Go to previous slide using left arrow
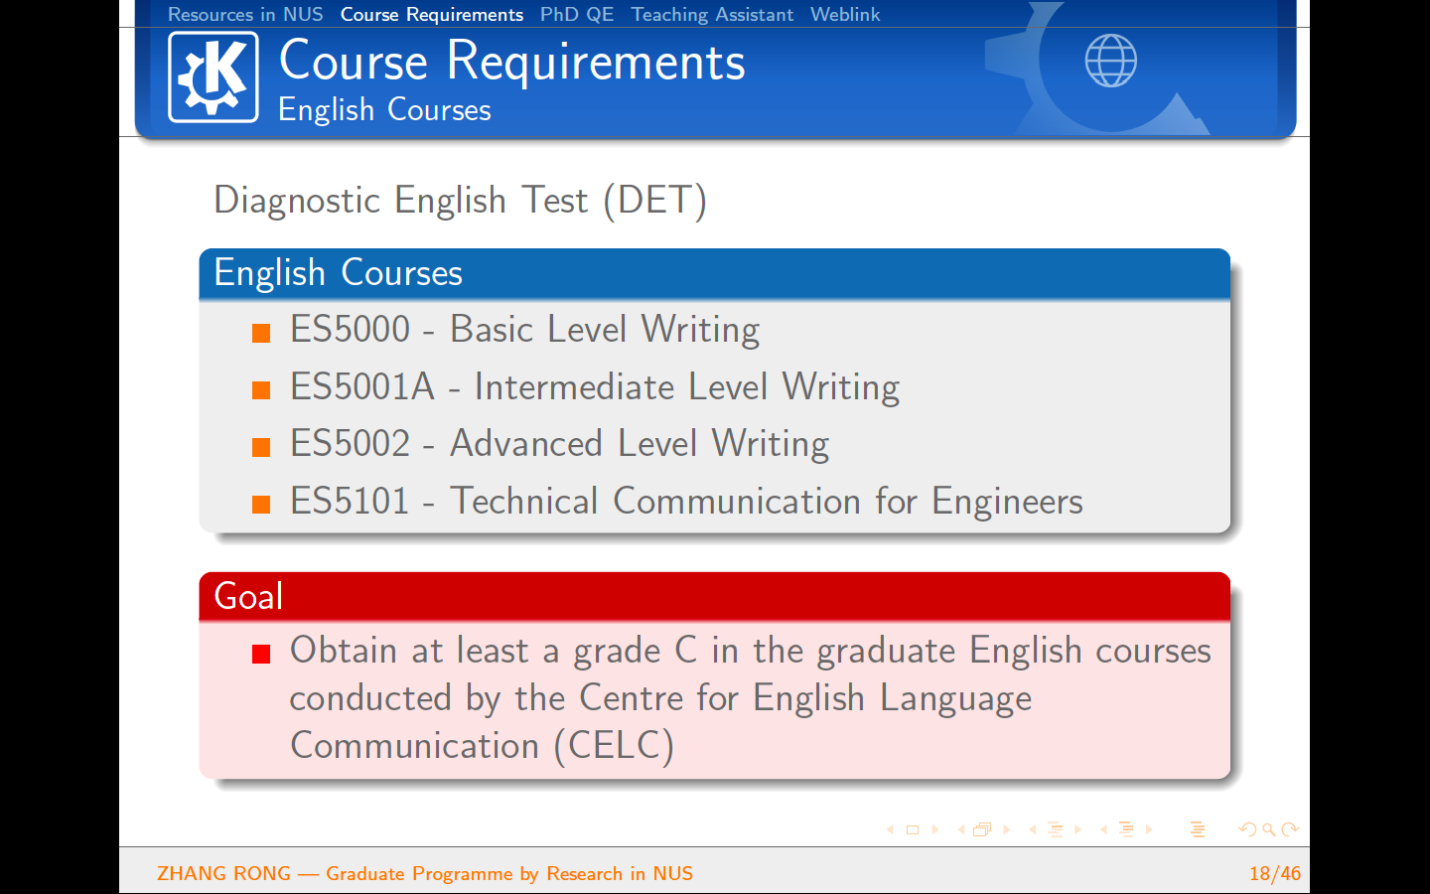Image resolution: width=1430 pixels, height=894 pixels. click(890, 829)
